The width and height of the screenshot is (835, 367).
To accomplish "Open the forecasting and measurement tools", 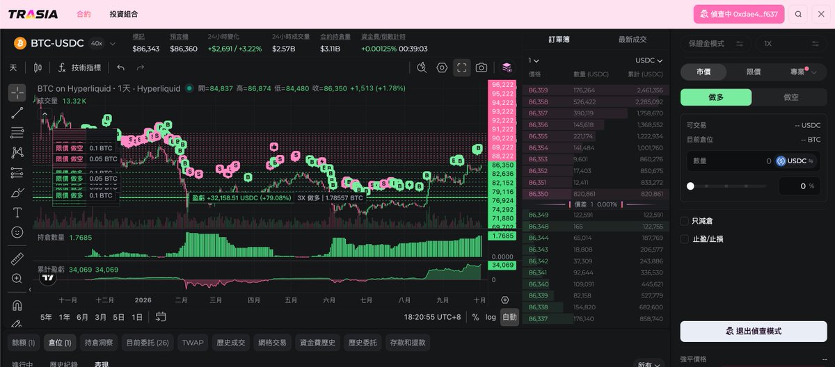I will pyautogui.click(x=17, y=172).
